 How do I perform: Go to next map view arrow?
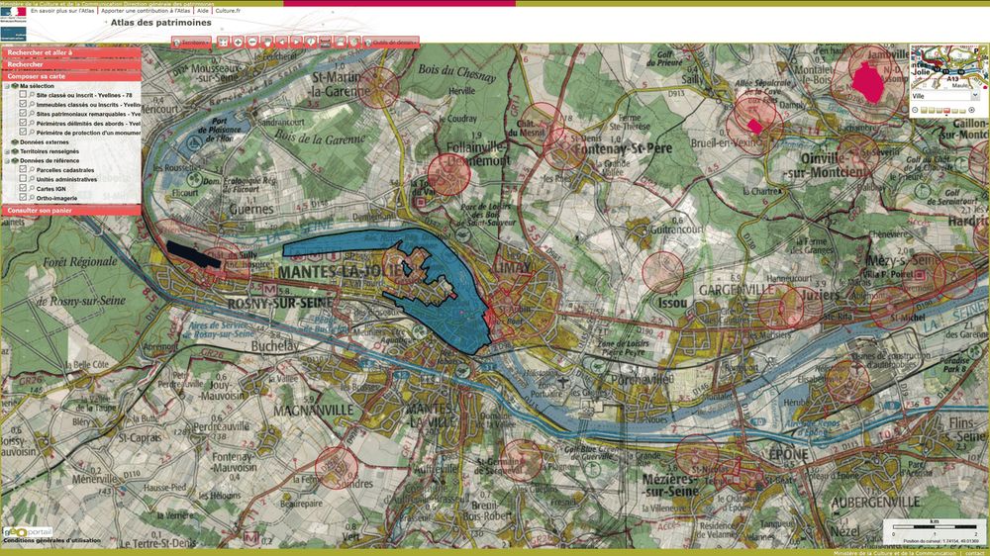296,42
